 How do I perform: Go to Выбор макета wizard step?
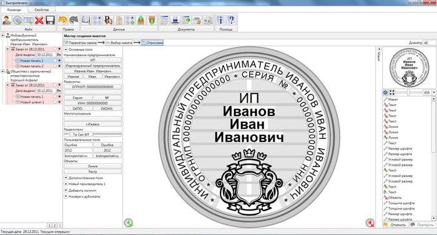119,43
